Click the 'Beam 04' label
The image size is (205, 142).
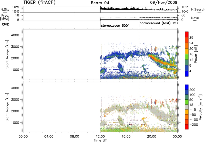click(x=100, y=3)
